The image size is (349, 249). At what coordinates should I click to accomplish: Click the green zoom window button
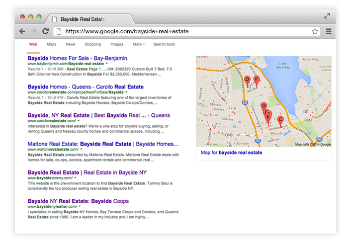[x=39, y=17]
